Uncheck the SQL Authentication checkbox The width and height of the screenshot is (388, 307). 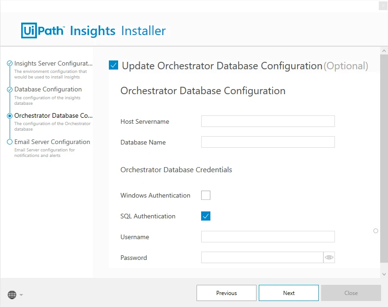[206, 216]
